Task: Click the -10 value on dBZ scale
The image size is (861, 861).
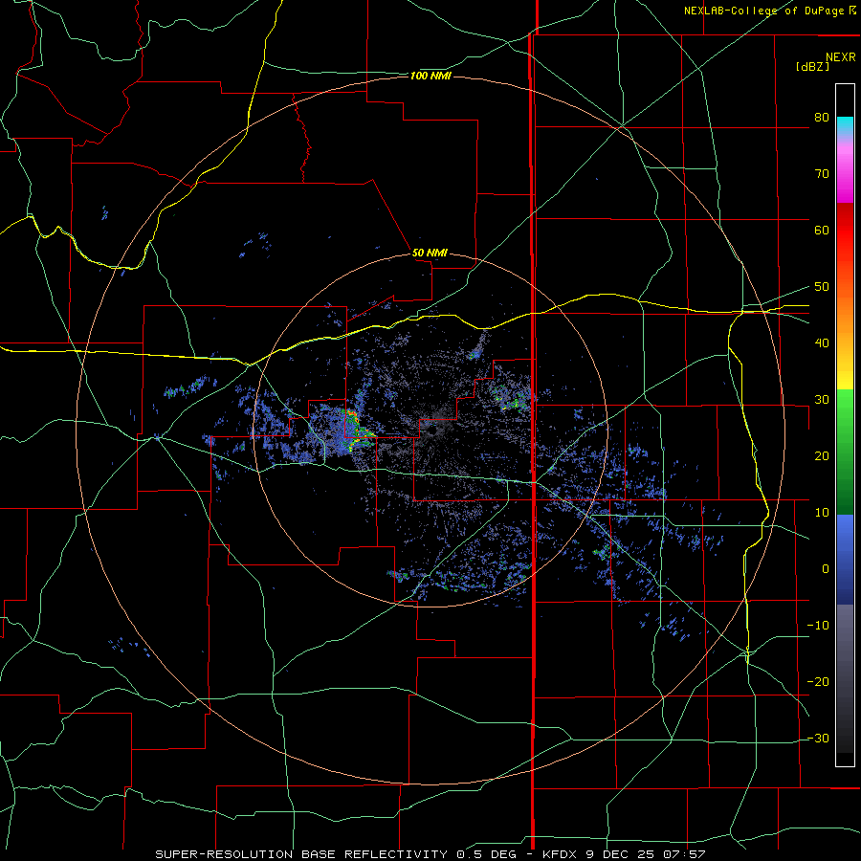Action: (818, 626)
